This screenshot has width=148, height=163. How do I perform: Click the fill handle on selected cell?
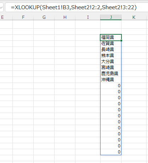(x=121, y=41)
